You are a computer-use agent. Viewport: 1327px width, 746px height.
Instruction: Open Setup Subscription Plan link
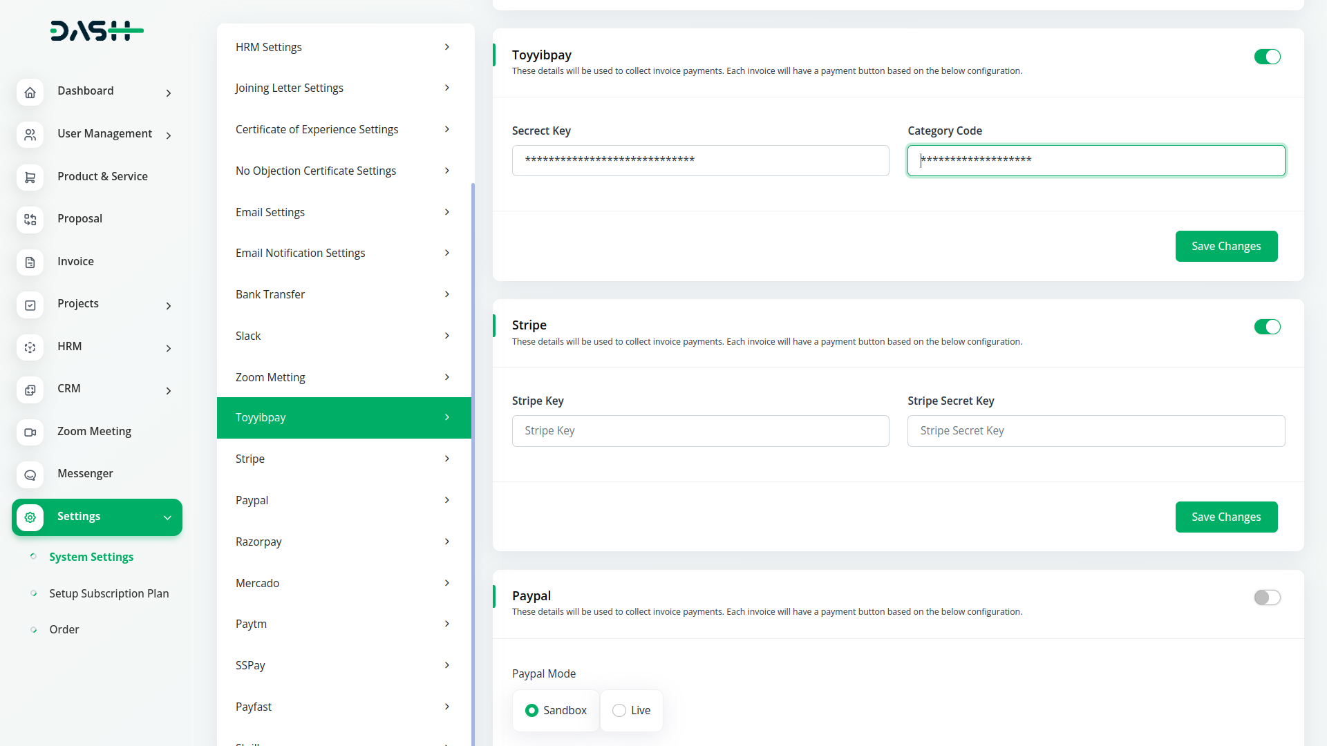pyautogui.click(x=109, y=593)
